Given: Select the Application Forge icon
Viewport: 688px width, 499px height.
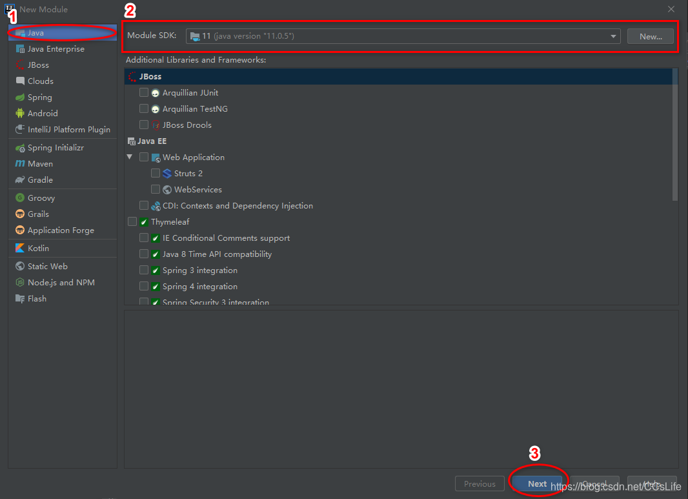Looking at the screenshot, I should [20, 230].
